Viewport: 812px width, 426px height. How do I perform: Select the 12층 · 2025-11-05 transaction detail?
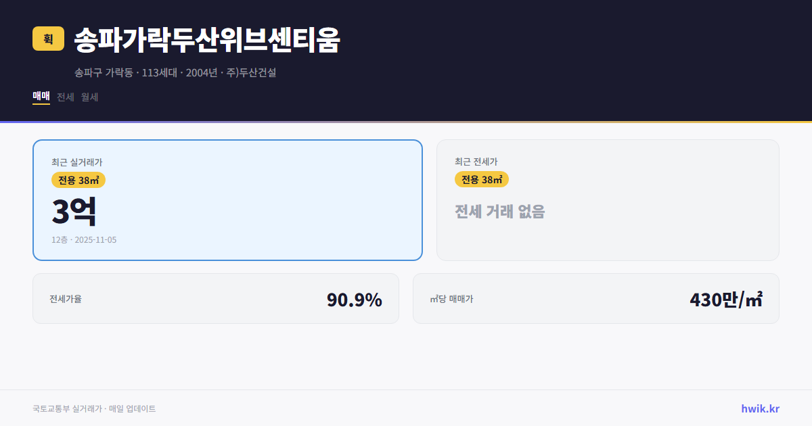click(83, 239)
